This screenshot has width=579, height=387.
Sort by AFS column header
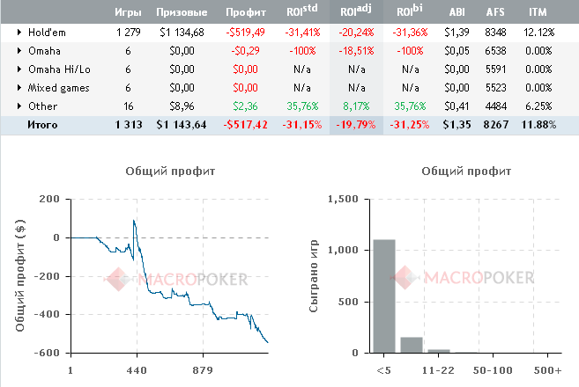click(x=496, y=13)
